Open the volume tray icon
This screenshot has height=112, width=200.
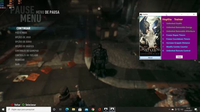182,109
